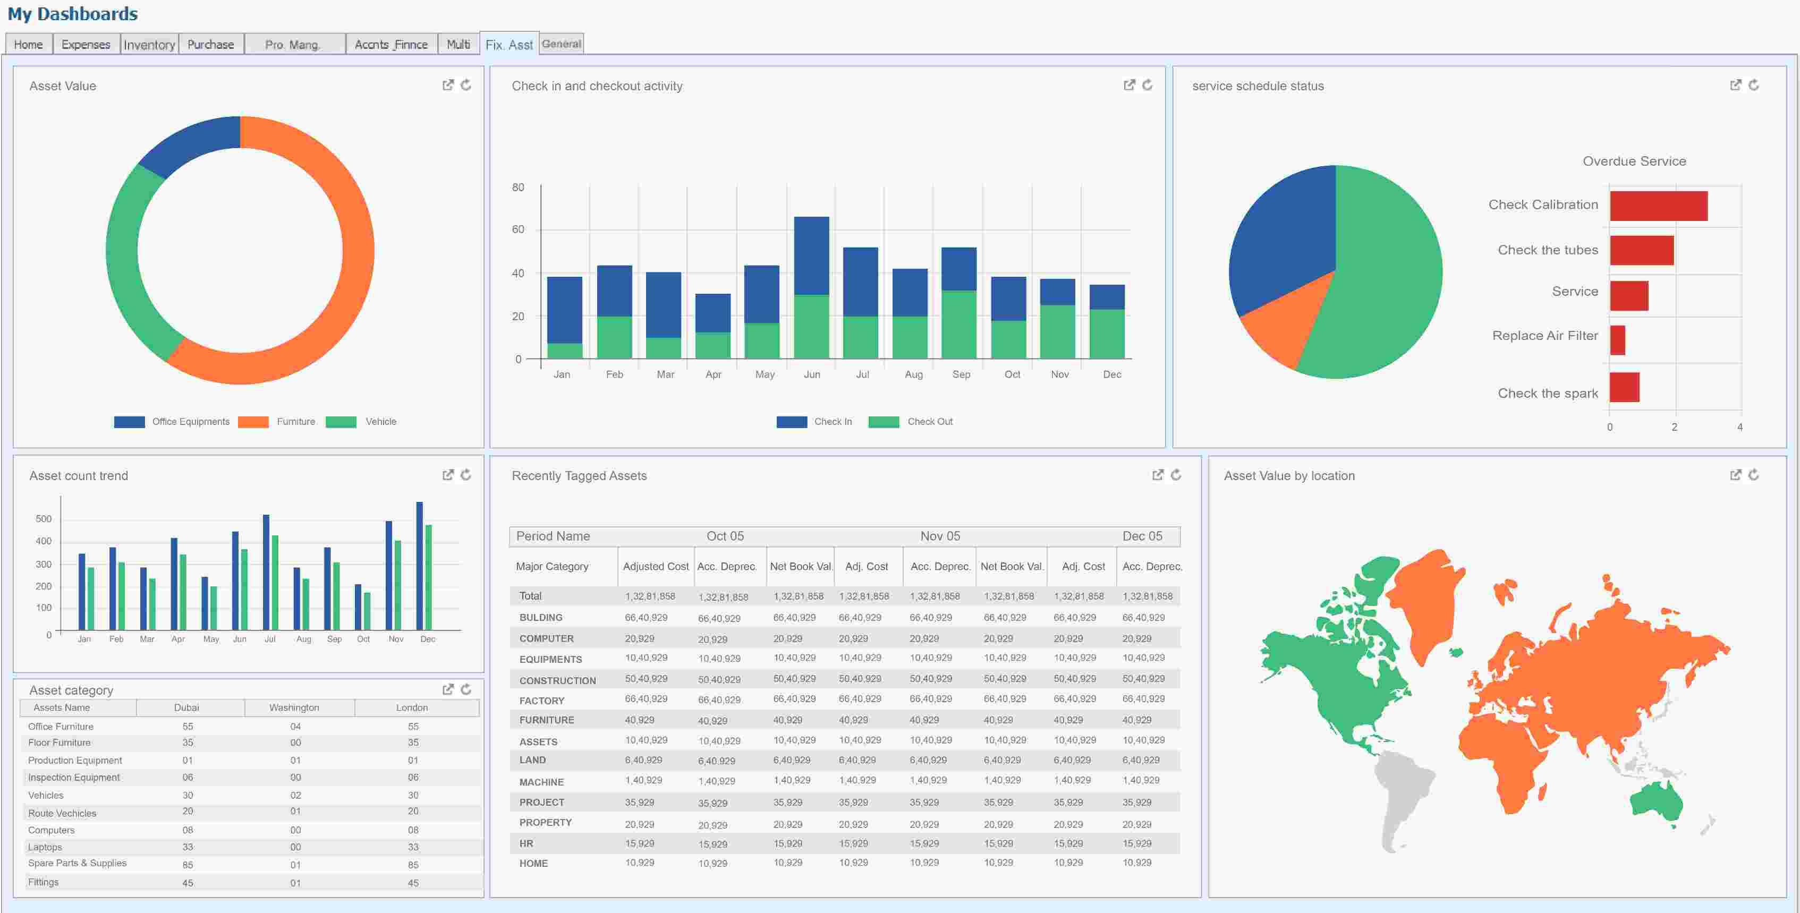This screenshot has height=913, width=1800.
Task: Pop out Check in and checkout activity
Action: (1129, 85)
